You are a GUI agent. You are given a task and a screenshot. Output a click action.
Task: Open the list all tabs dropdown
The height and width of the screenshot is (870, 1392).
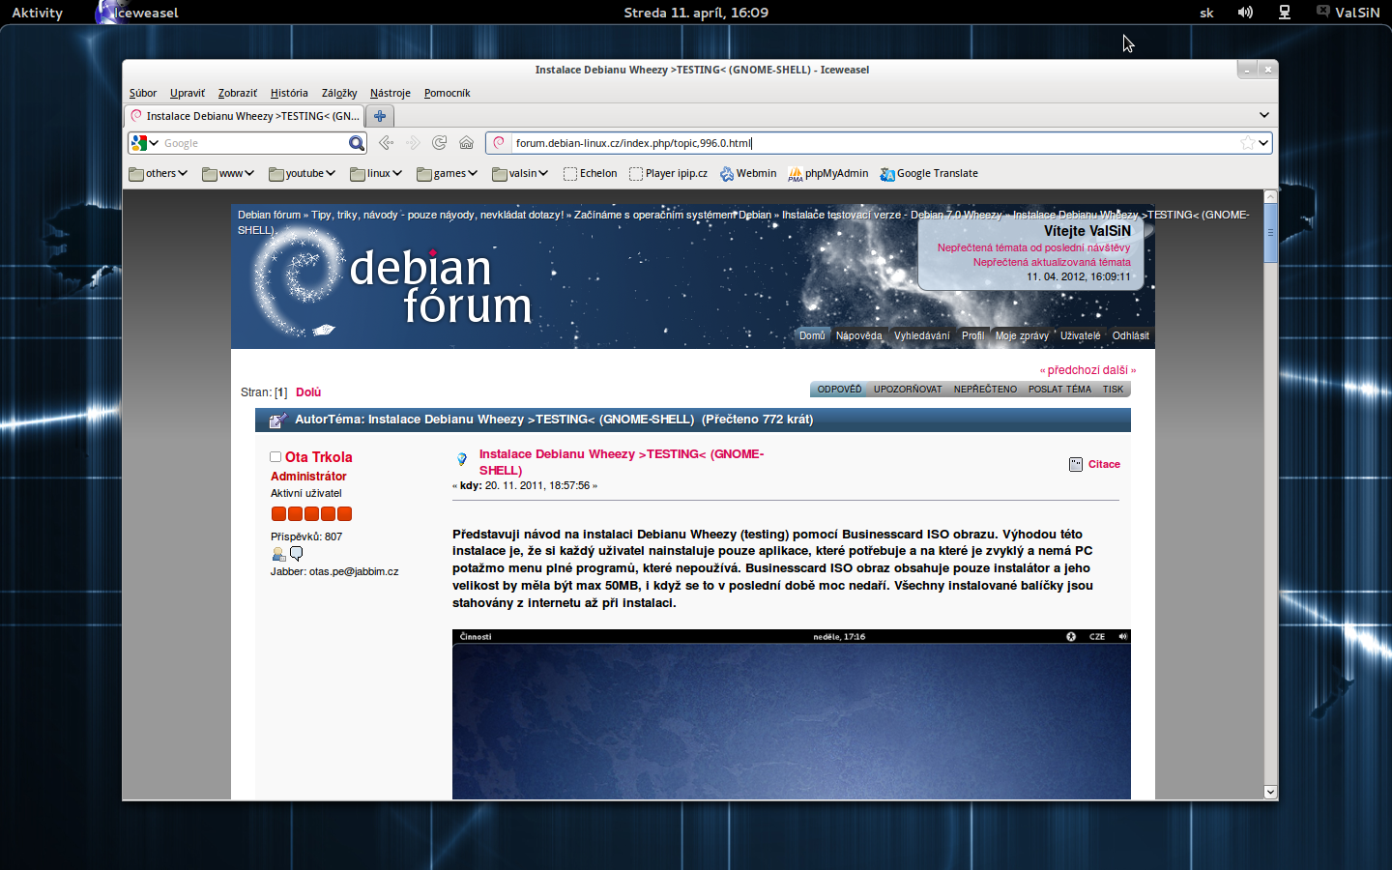(1263, 115)
